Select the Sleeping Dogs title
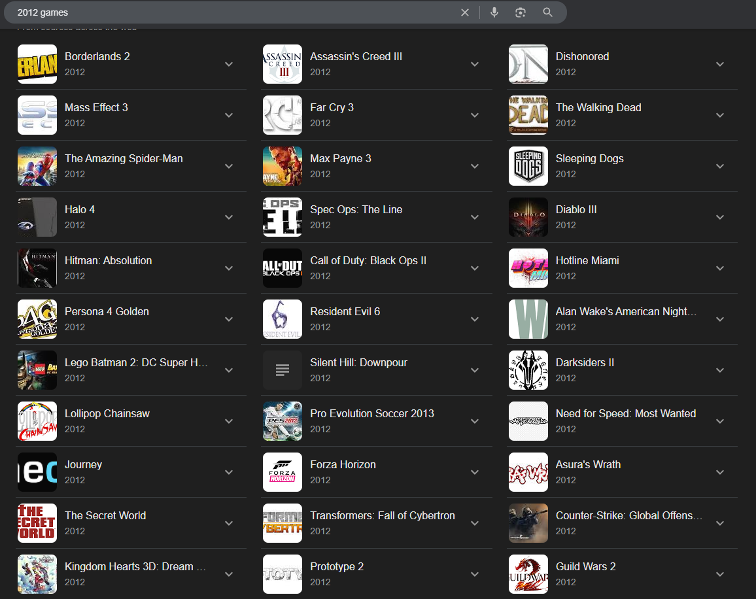The image size is (756, 599). [589, 159]
